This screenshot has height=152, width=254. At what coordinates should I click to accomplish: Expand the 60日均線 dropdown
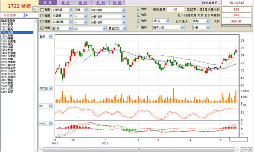[124, 22]
